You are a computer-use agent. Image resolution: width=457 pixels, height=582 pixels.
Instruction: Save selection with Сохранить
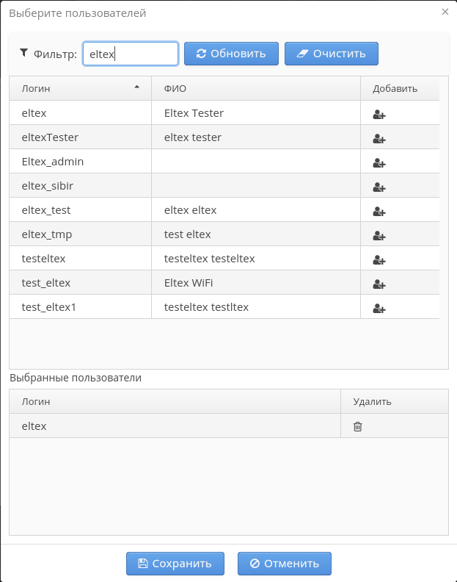coord(174,564)
